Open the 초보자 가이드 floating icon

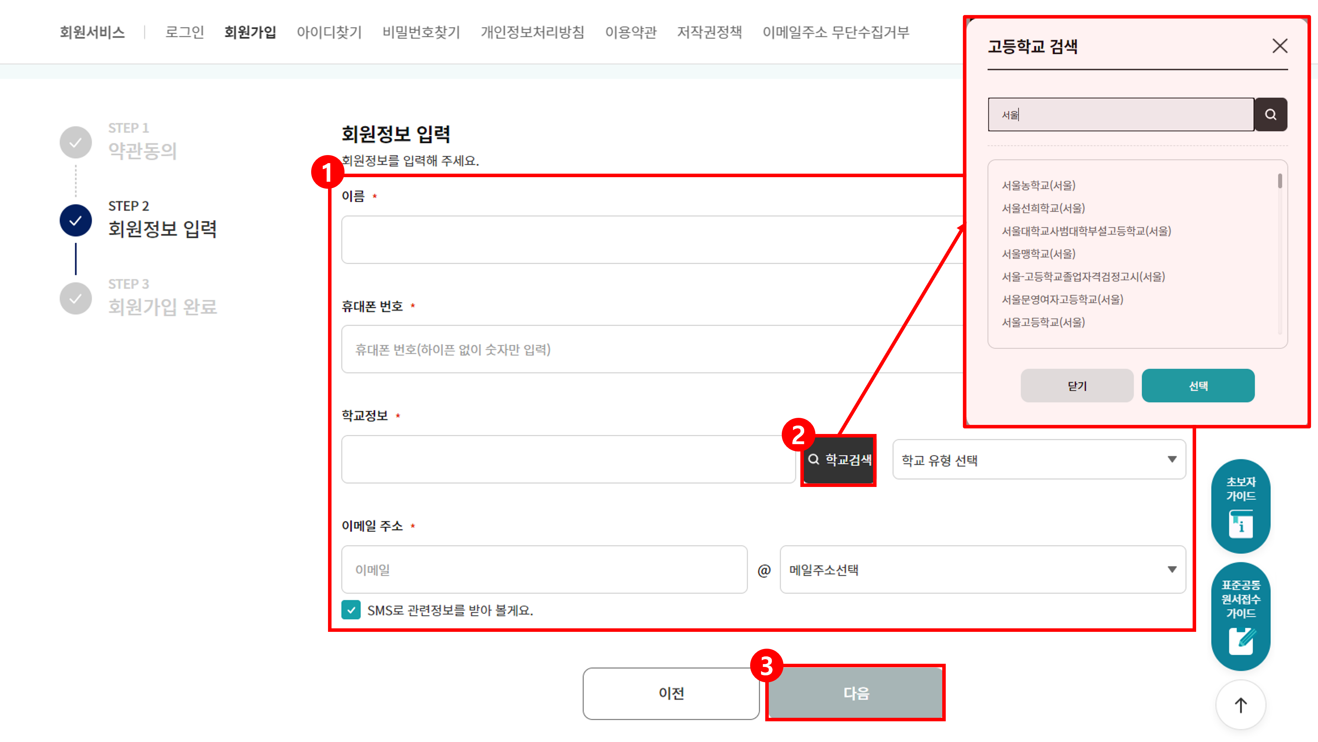1241,506
